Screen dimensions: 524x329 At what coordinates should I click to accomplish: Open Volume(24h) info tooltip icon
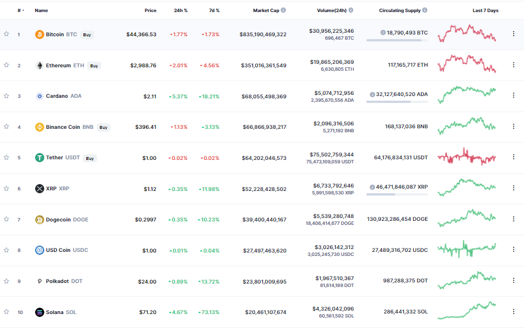[x=351, y=10]
